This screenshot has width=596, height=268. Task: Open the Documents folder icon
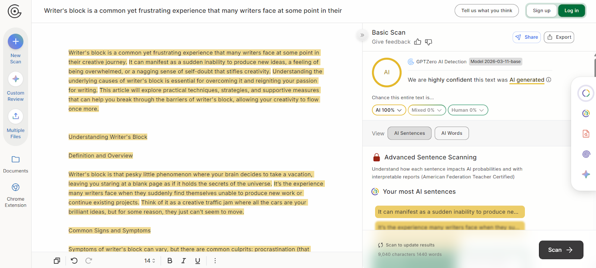pyautogui.click(x=16, y=159)
